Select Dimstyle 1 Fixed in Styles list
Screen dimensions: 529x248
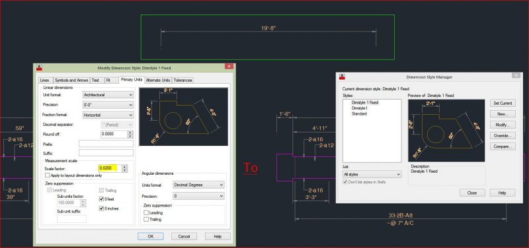365,102
